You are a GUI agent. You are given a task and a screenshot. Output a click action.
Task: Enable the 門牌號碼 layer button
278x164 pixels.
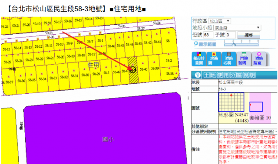(x=244, y=59)
